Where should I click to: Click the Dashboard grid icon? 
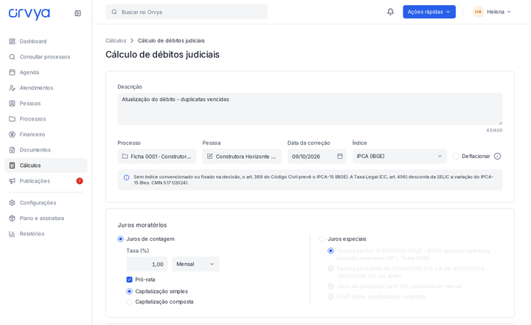coord(13,41)
